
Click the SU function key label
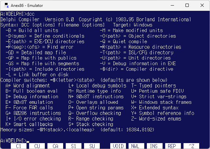92,146
